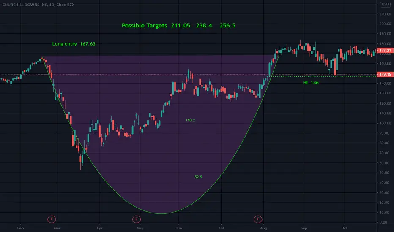Click the Feb label on time axis
This screenshot has width=394, height=232.
click(x=20, y=228)
